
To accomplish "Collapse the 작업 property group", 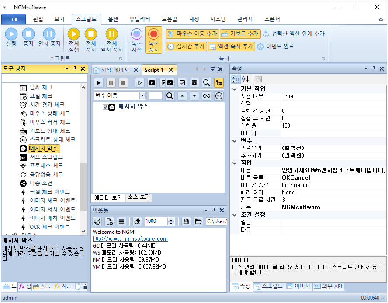I will (235, 163).
